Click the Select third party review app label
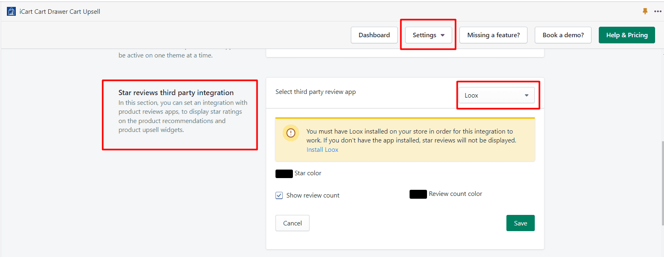Viewport: 664px width, 257px height. point(316,92)
